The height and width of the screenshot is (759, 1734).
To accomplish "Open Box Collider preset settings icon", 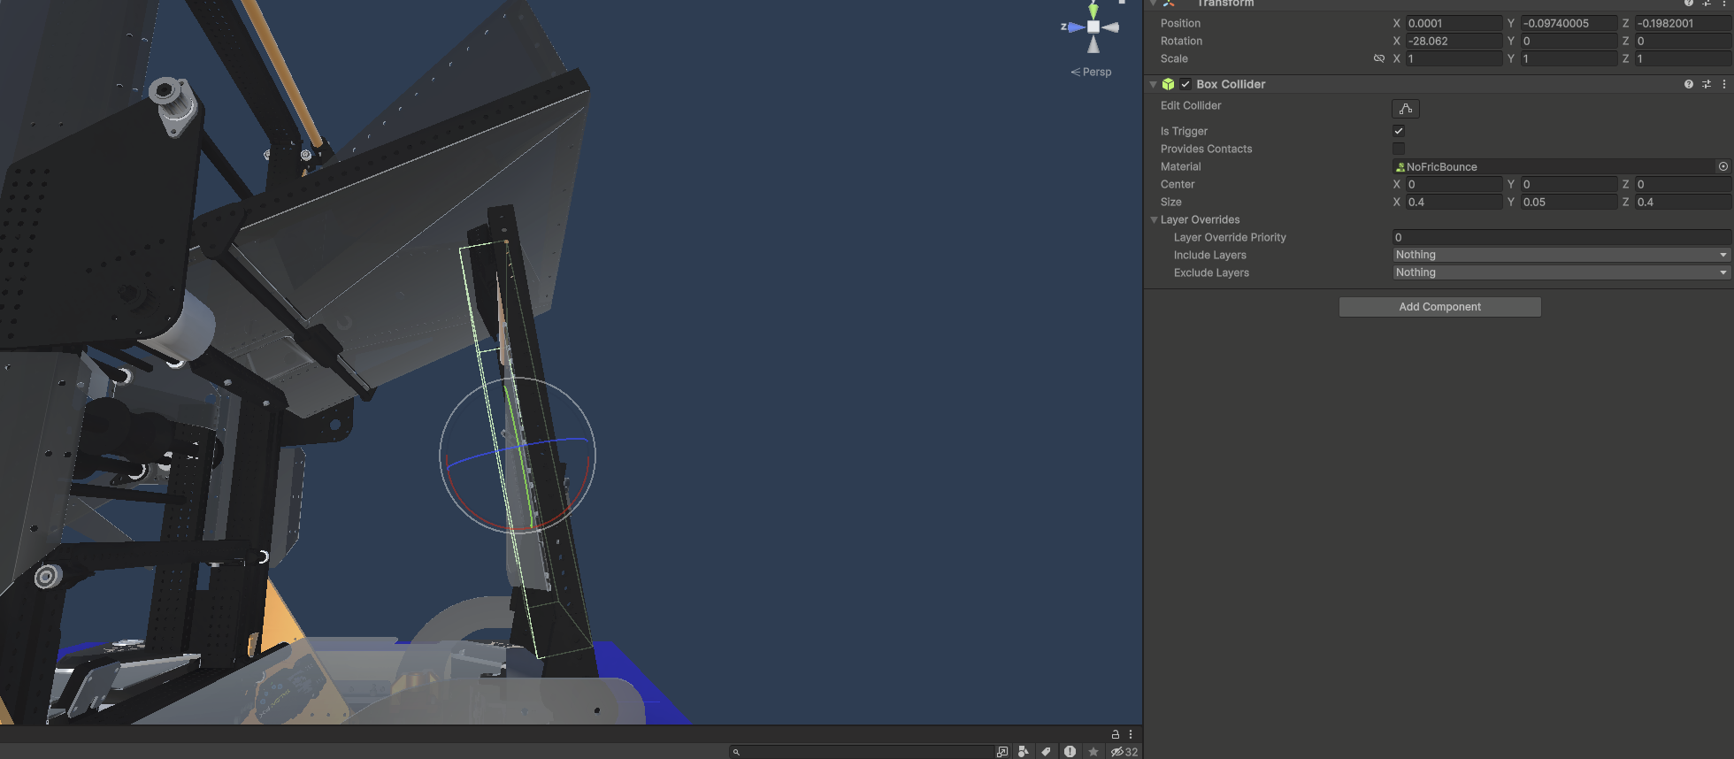I will pos(1706,84).
